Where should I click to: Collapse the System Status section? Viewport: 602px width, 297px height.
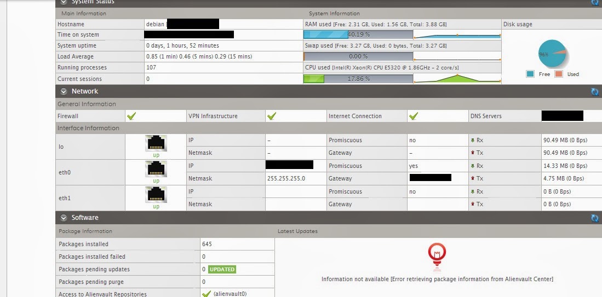pos(64,2)
